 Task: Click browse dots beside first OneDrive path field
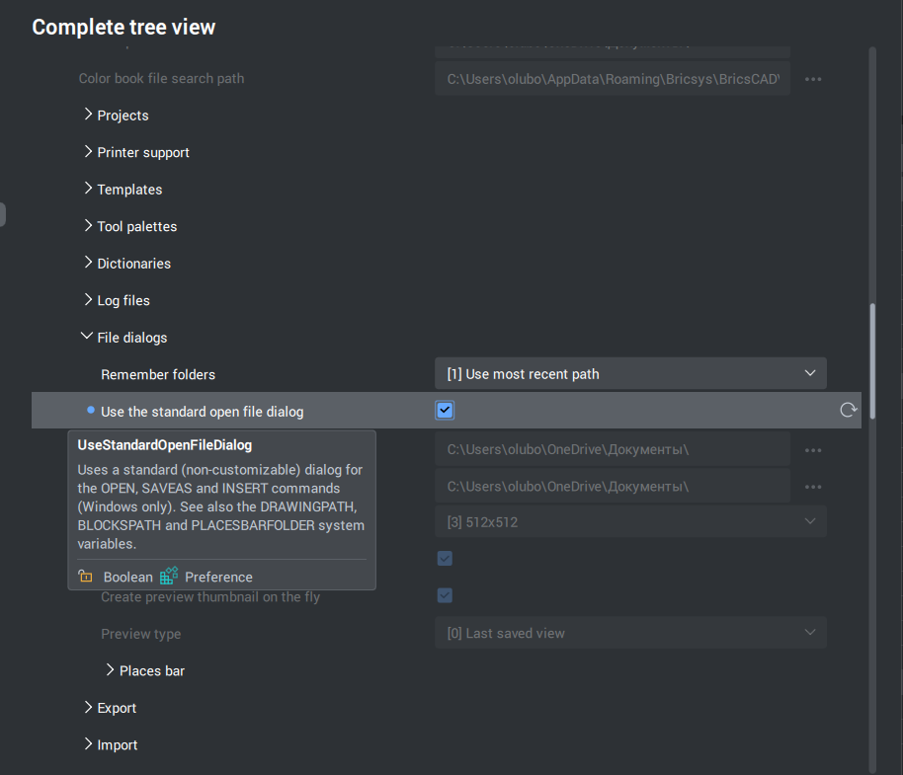812,450
